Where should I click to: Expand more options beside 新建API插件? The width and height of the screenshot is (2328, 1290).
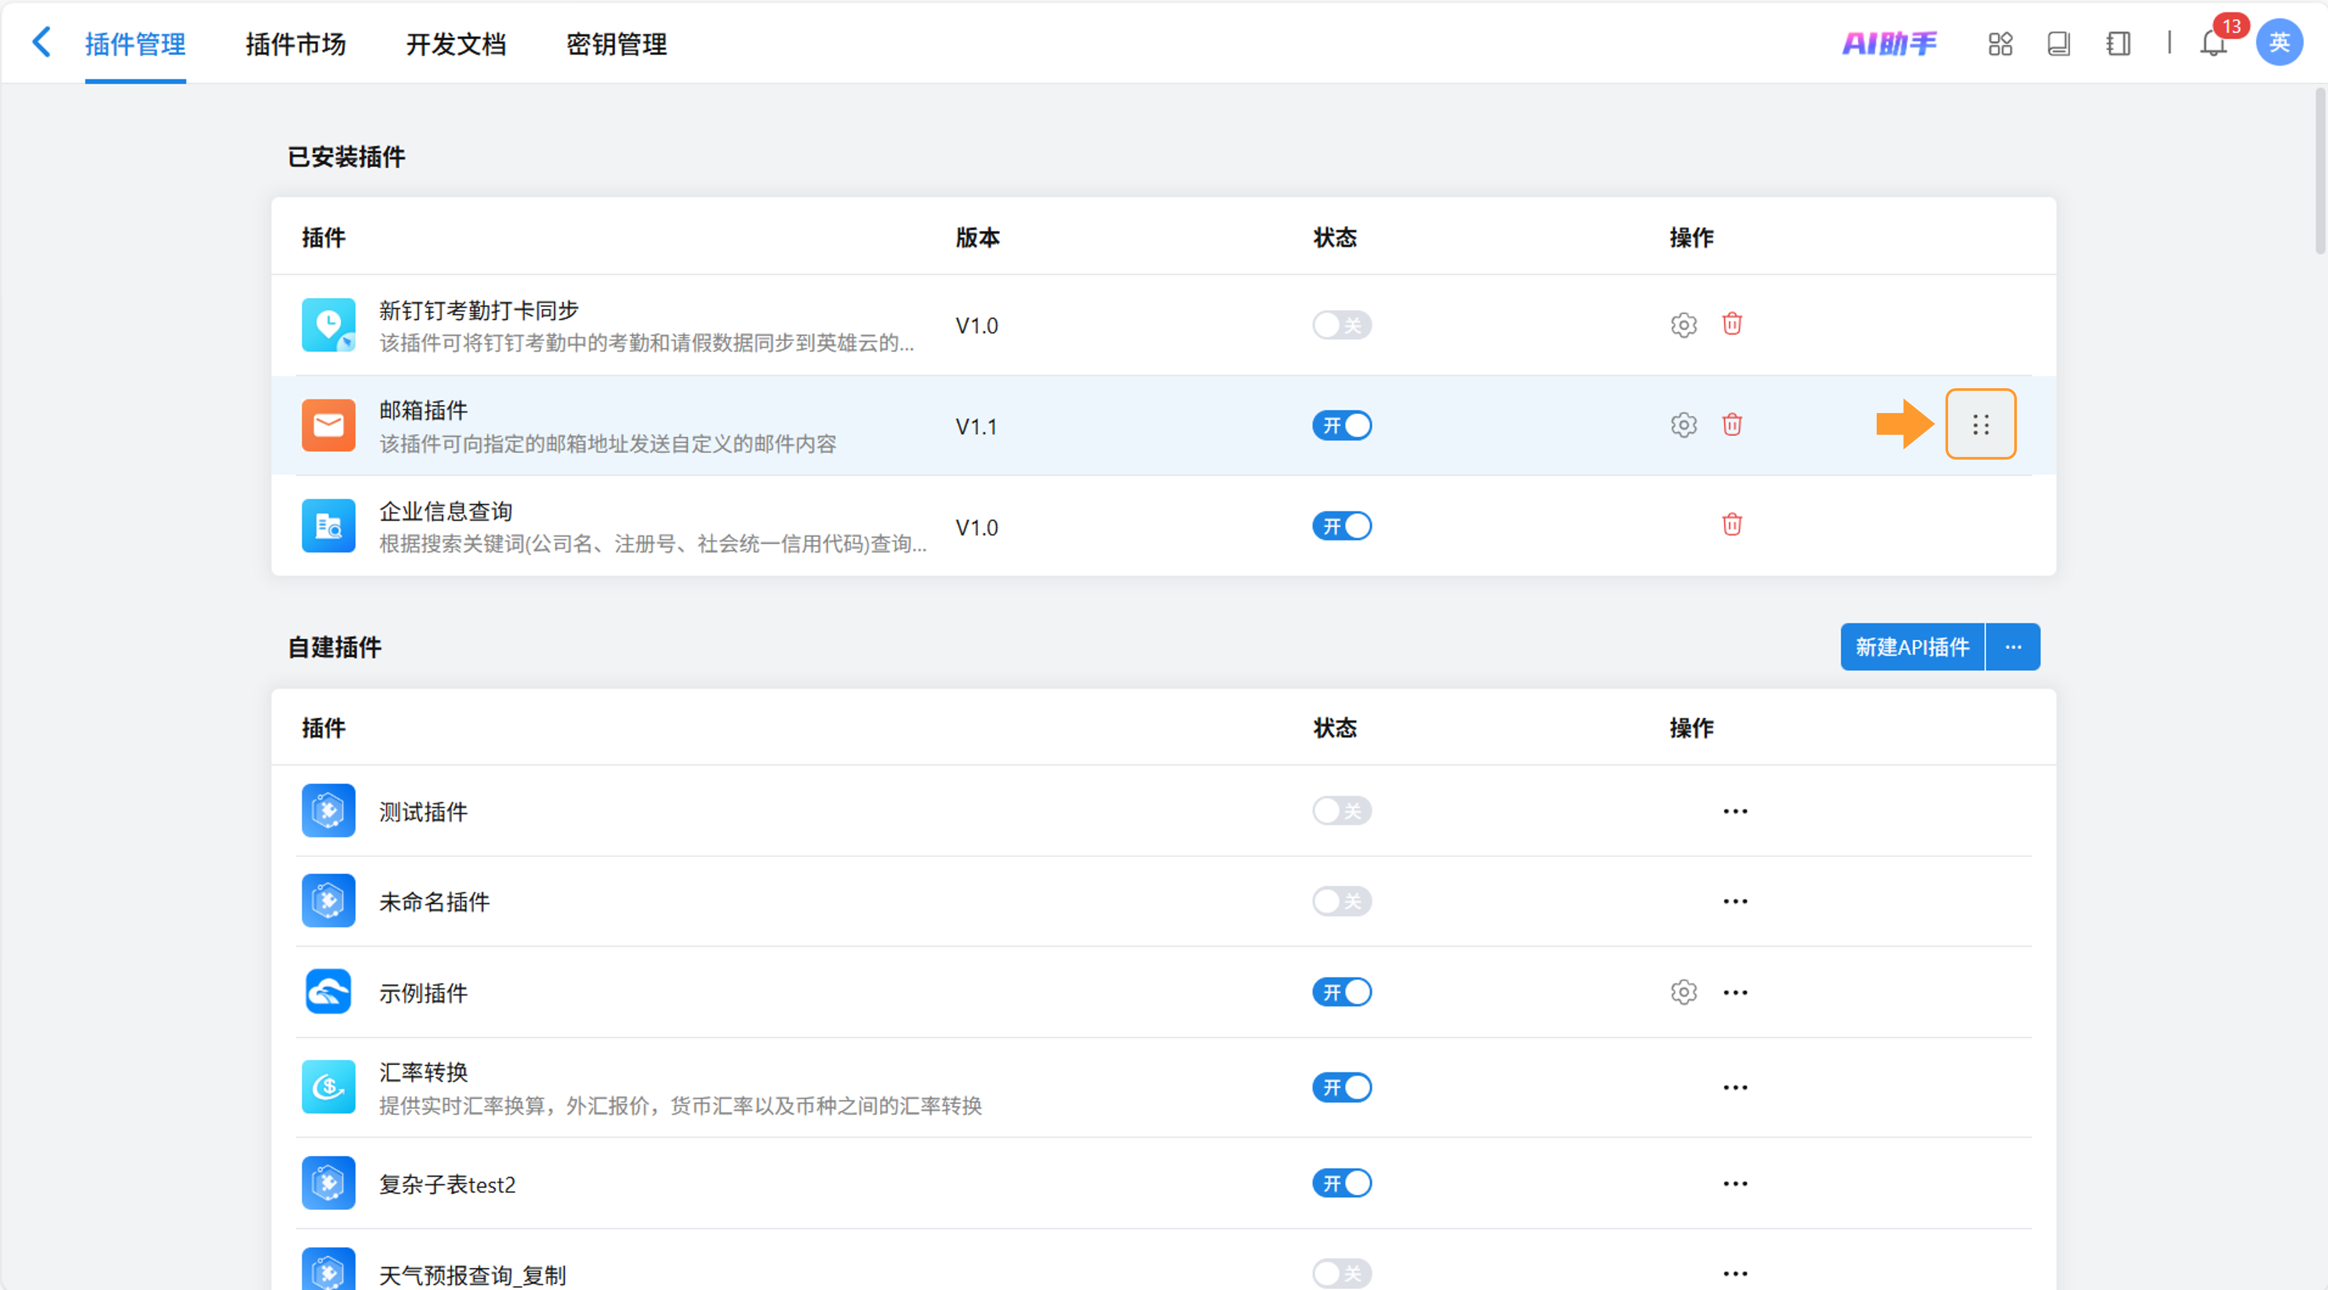(2013, 647)
